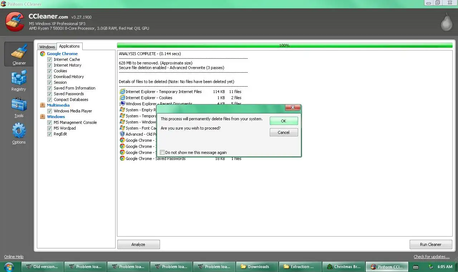Screen dimensions: 458x272
Task: Switch to the Windows tab
Action: (x=47, y=47)
